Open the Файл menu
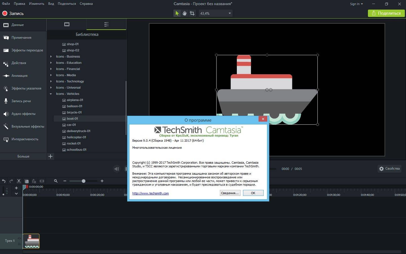The image size is (406, 254). pyautogui.click(x=6, y=4)
